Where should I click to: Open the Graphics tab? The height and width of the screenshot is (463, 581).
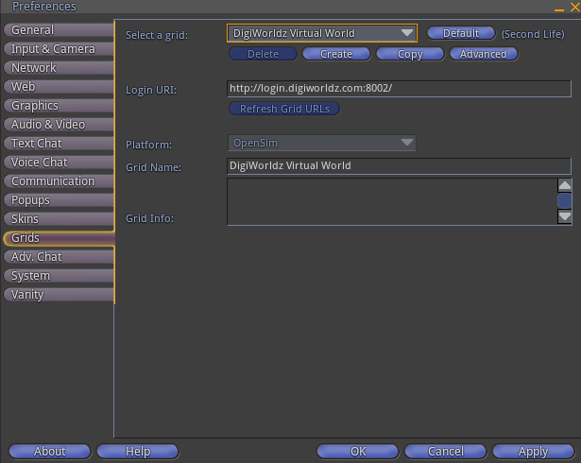[59, 106]
